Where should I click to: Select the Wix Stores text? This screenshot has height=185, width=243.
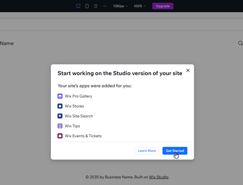point(74,106)
